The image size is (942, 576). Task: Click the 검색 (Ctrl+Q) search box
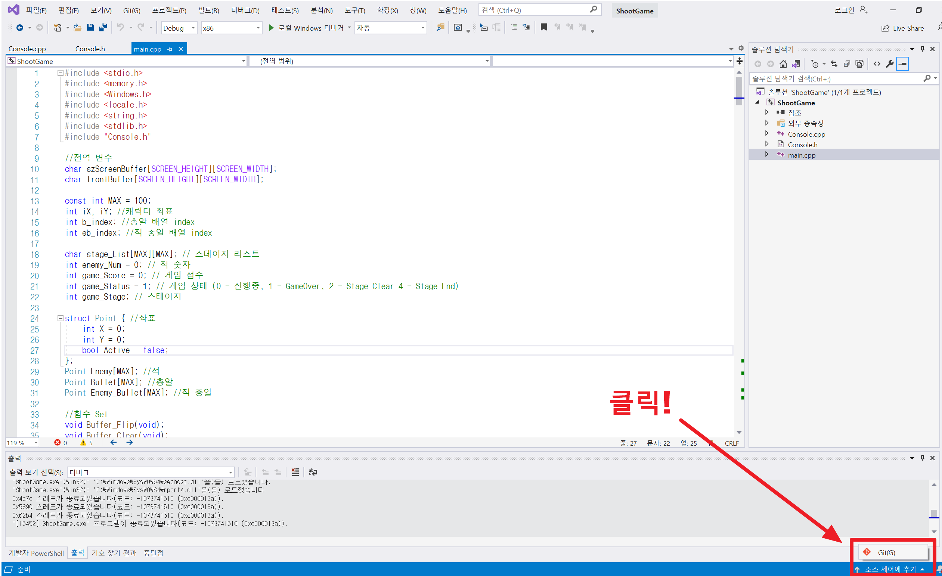[535, 10]
